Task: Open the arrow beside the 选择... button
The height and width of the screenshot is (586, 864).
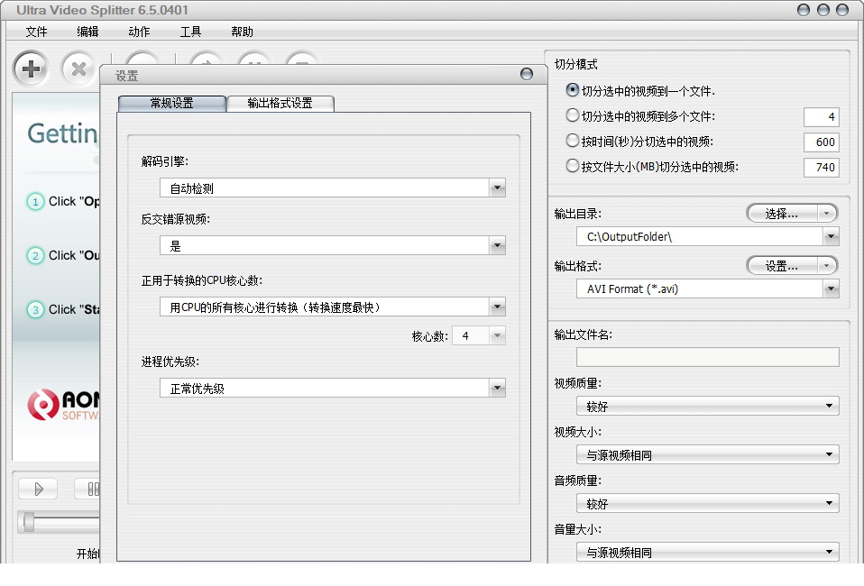Action: (x=826, y=214)
